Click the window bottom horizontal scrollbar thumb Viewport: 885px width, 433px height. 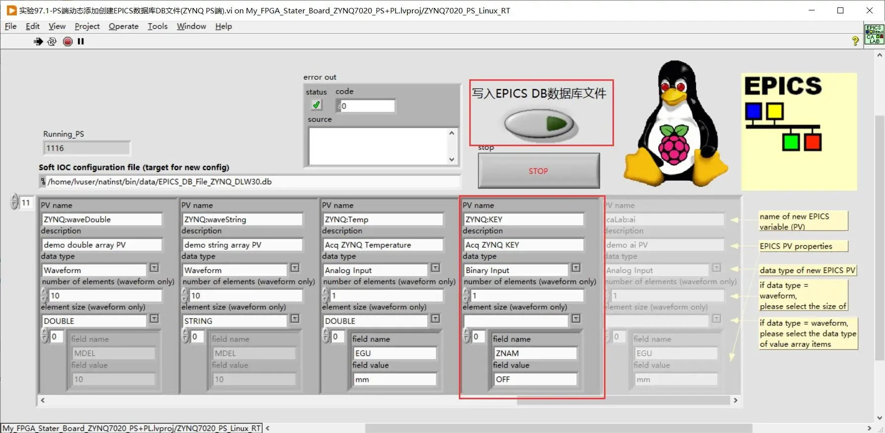pyautogui.click(x=558, y=428)
